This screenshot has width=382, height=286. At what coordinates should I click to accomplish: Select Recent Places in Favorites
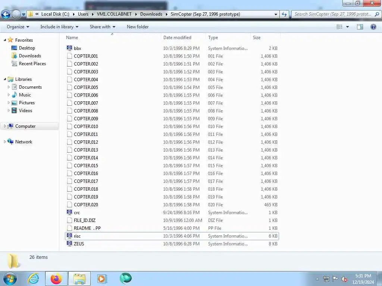pos(32,63)
